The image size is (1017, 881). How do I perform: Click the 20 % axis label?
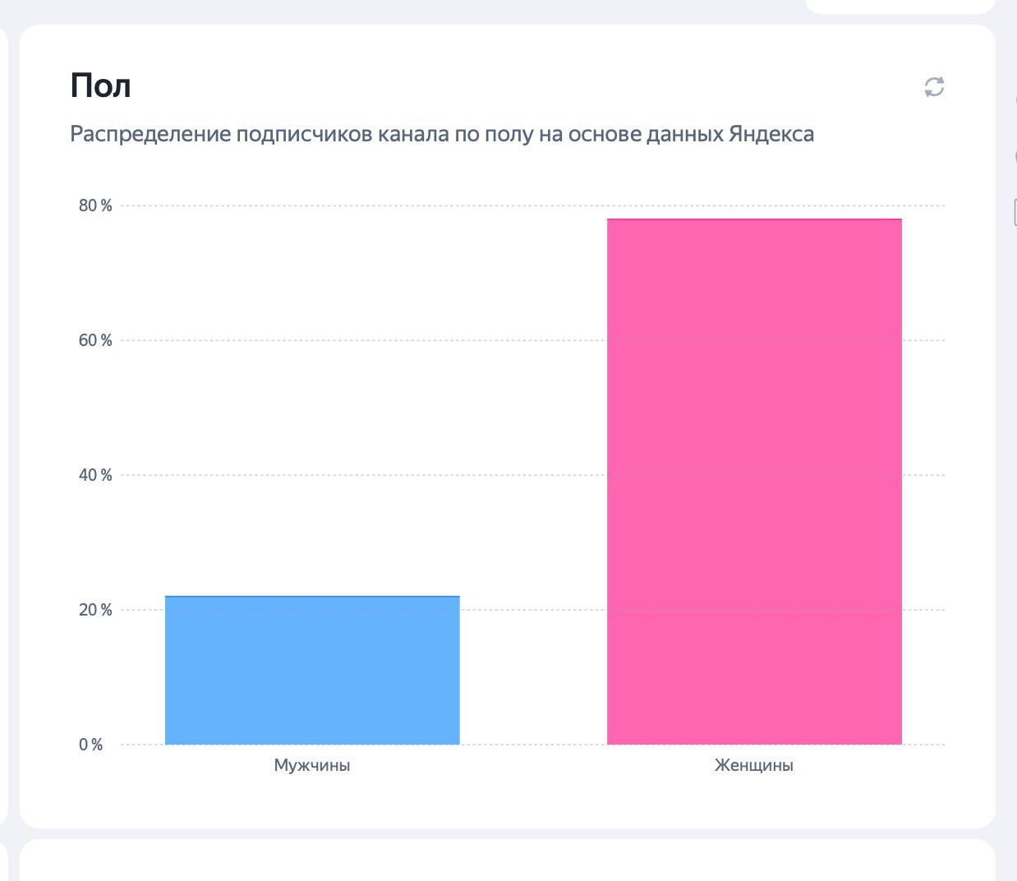click(x=95, y=610)
